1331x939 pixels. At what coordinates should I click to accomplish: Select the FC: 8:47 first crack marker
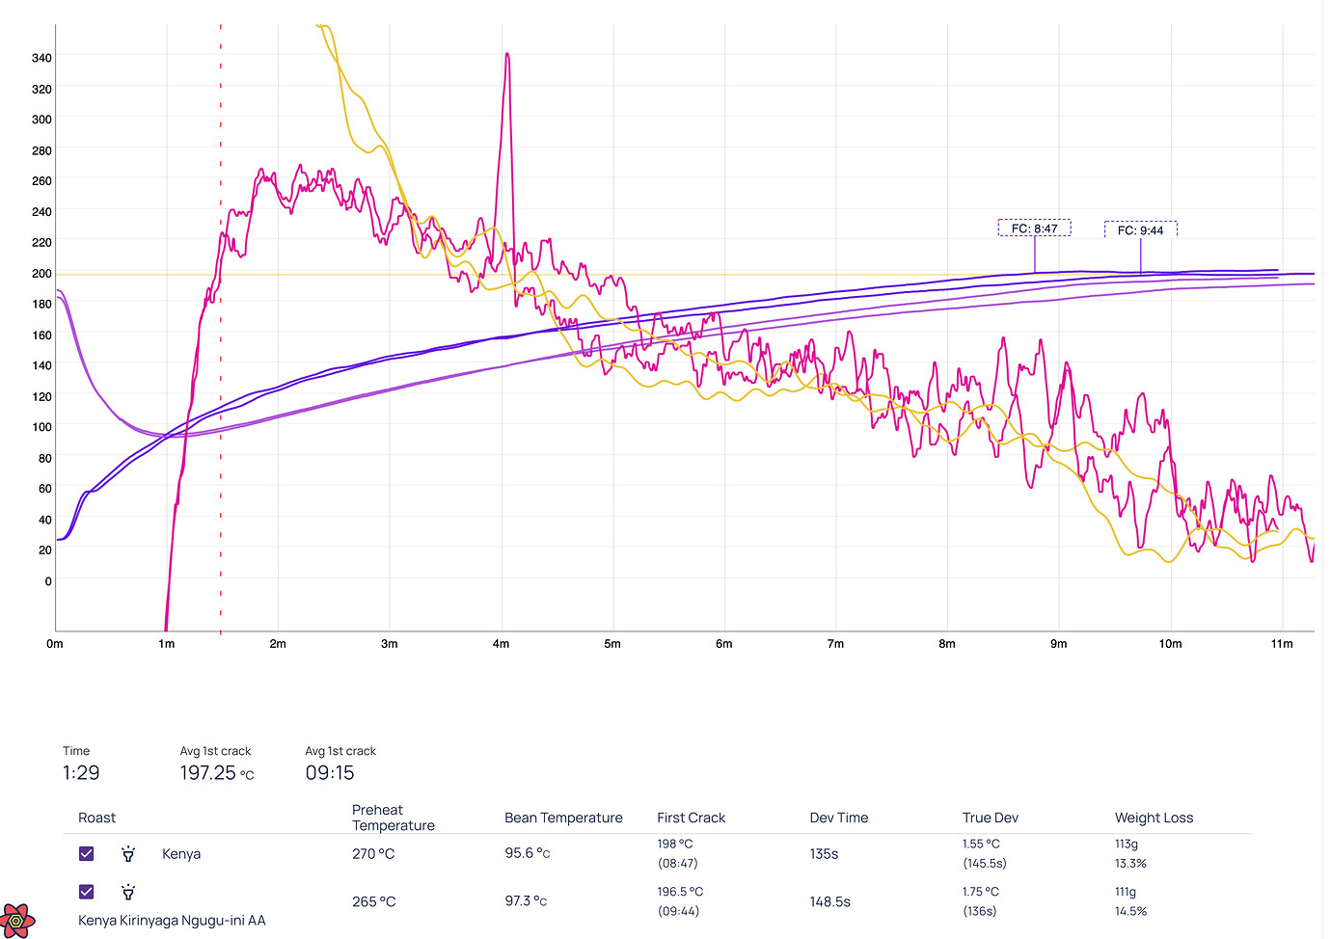point(1034,228)
